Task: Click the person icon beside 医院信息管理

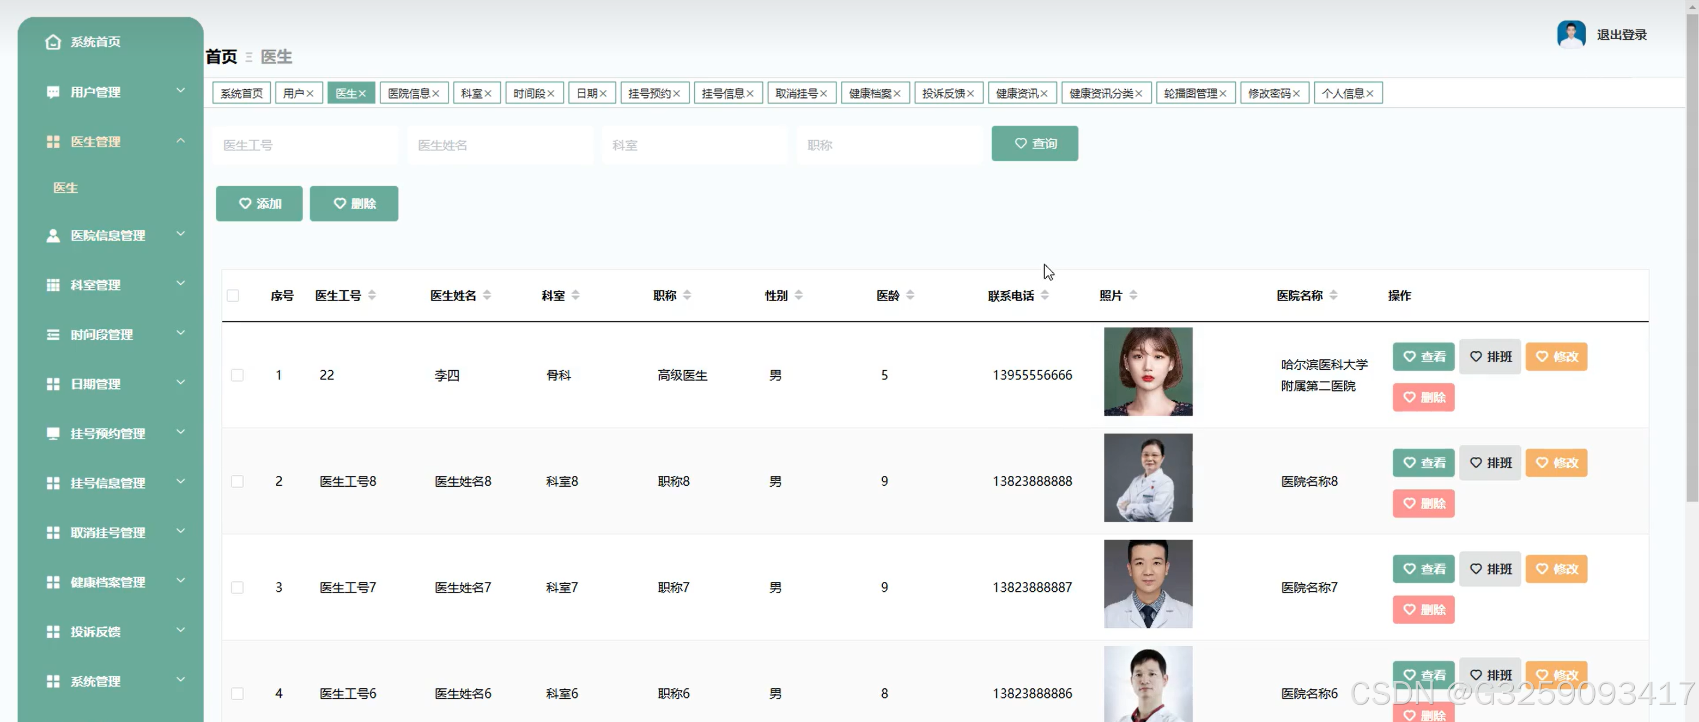Action: (53, 236)
